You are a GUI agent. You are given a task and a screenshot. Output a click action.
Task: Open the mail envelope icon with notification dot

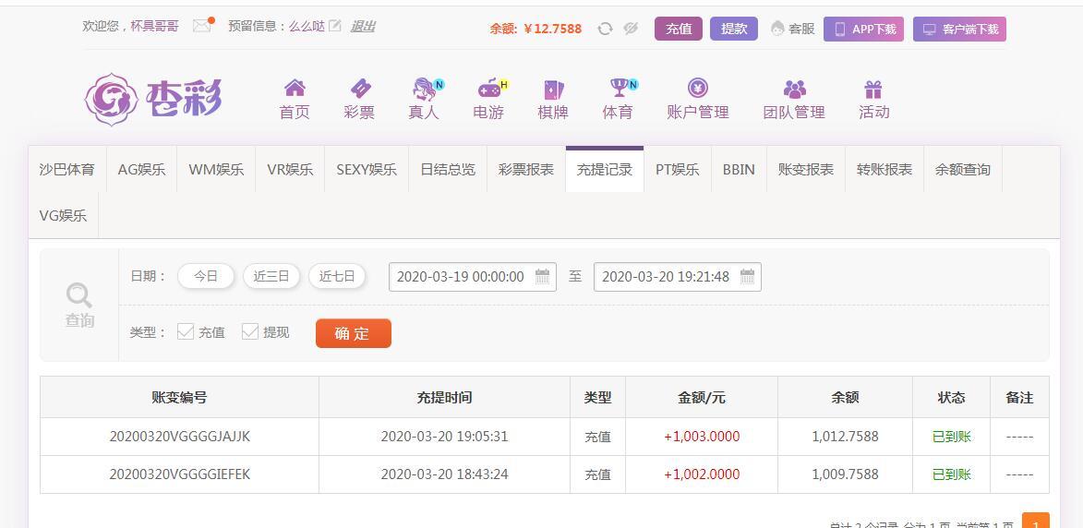(x=202, y=26)
